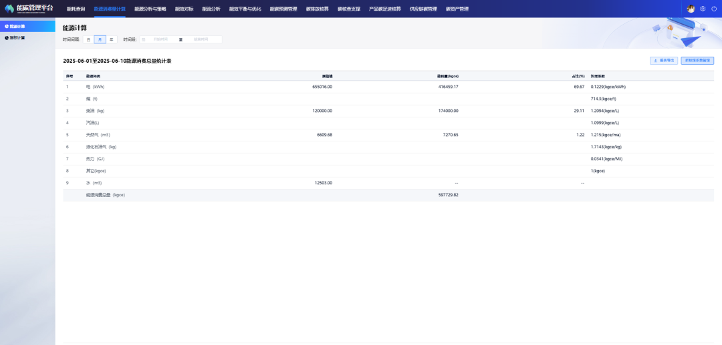Select 月 time interval option

100,39
